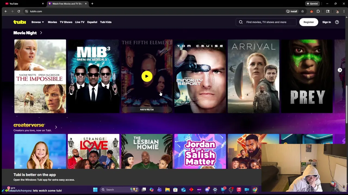Click the magnifier icon in Tubi search
The height and width of the screenshot is (195, 348).
(241, 22)
